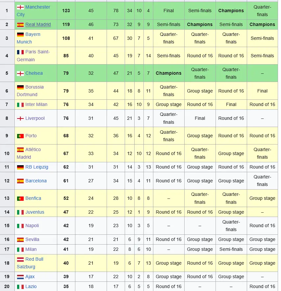Open the Real Madrid link
The image size is (281, 291).
[x=38, y=24]
